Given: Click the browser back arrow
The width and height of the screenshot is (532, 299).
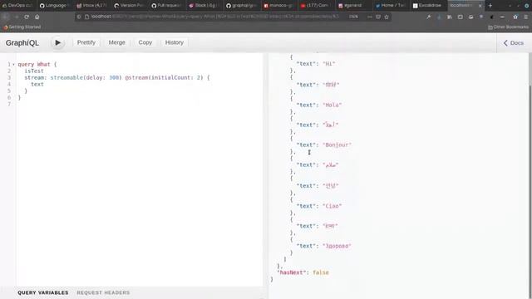Looking at the screenshot, I should coord(6,17).
